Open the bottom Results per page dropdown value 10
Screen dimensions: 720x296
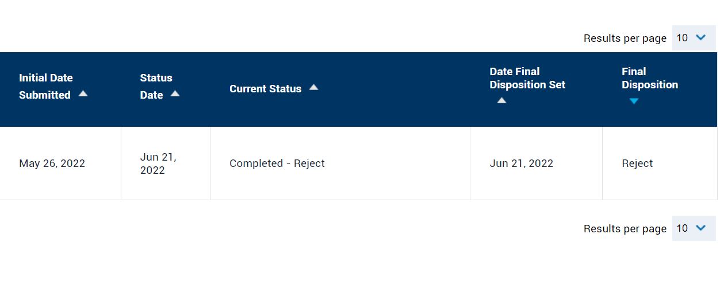click(x=694, y=228)
